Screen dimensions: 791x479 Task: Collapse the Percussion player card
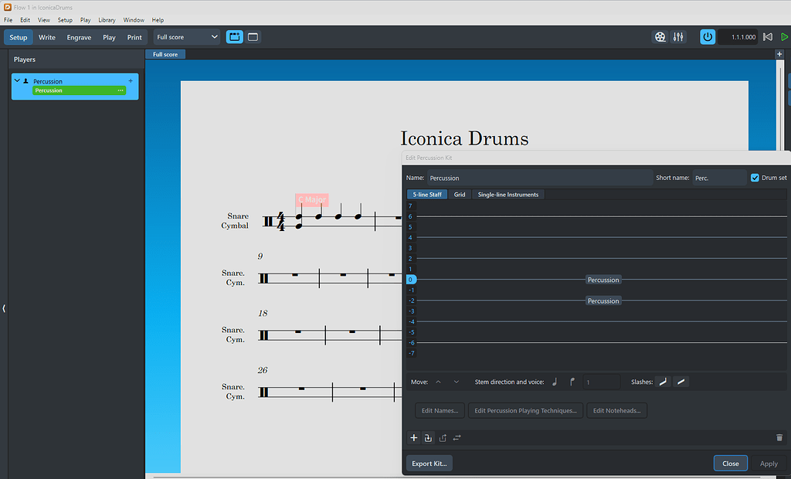pyautogui.click(x=17, y=81)
